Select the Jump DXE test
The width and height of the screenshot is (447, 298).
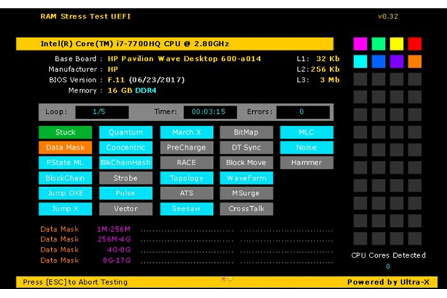click(66, 193)
